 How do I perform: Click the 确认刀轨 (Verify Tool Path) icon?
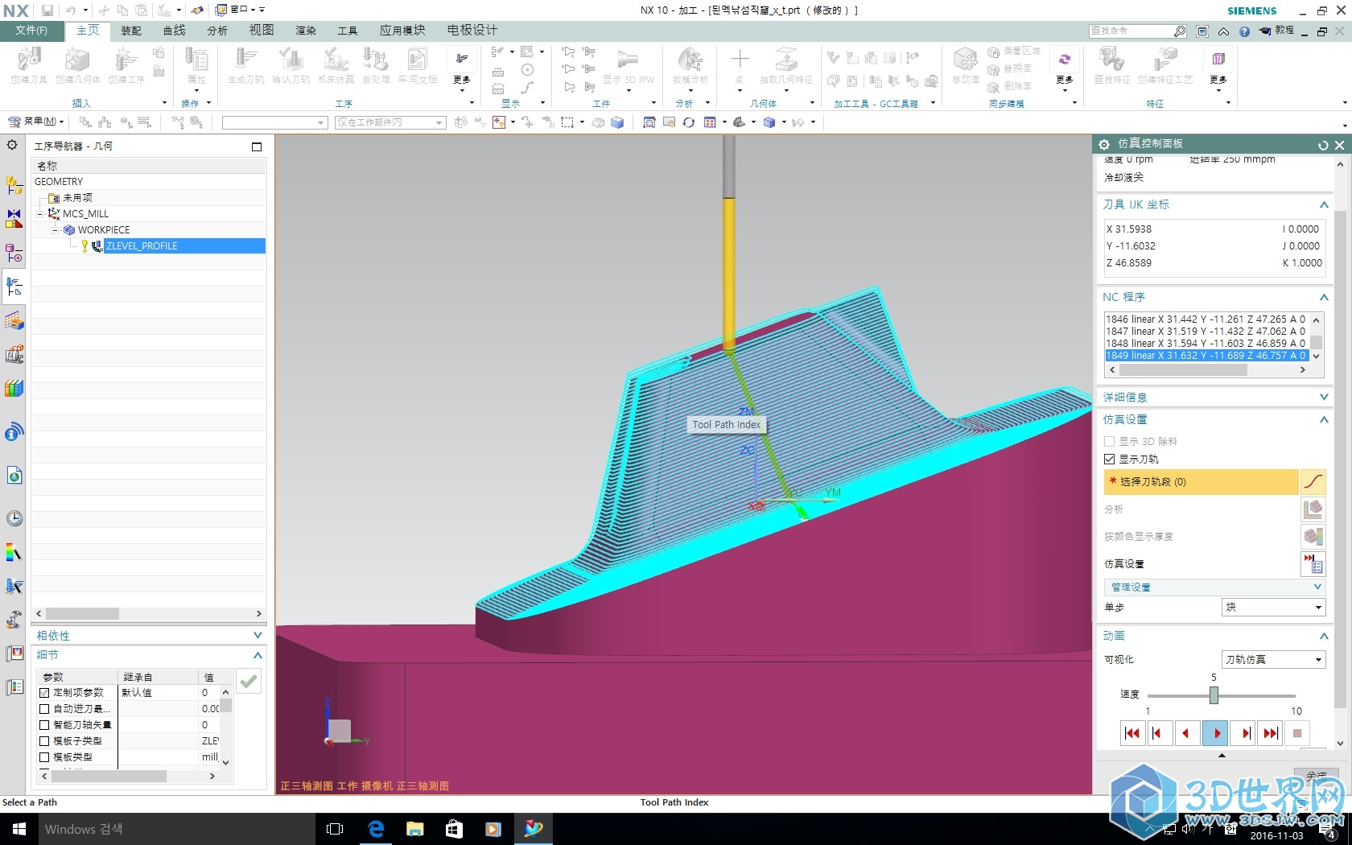[291, 66]
